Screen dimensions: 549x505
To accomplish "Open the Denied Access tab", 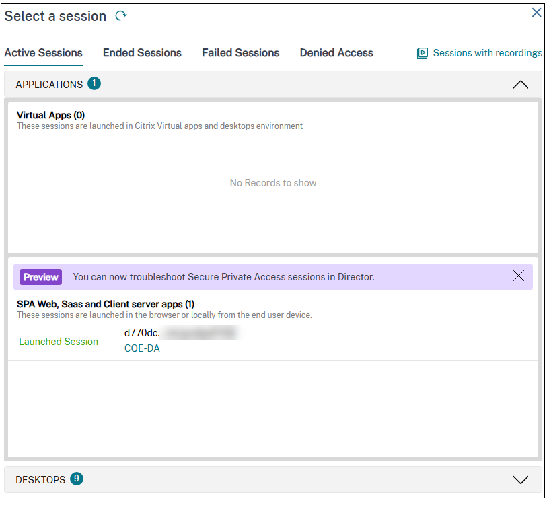I will tap(336, 53).
